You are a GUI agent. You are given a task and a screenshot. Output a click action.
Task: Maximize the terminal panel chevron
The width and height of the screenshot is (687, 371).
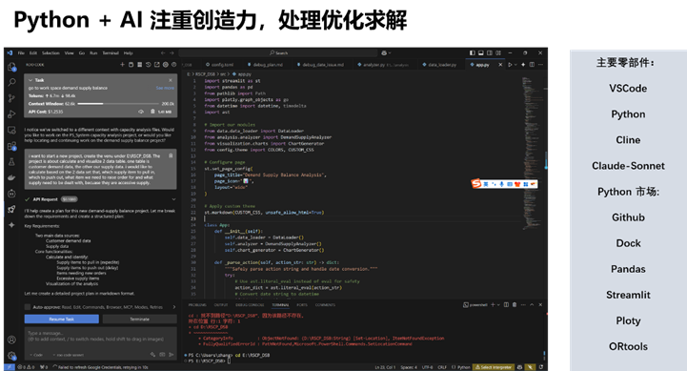(532, 304)
